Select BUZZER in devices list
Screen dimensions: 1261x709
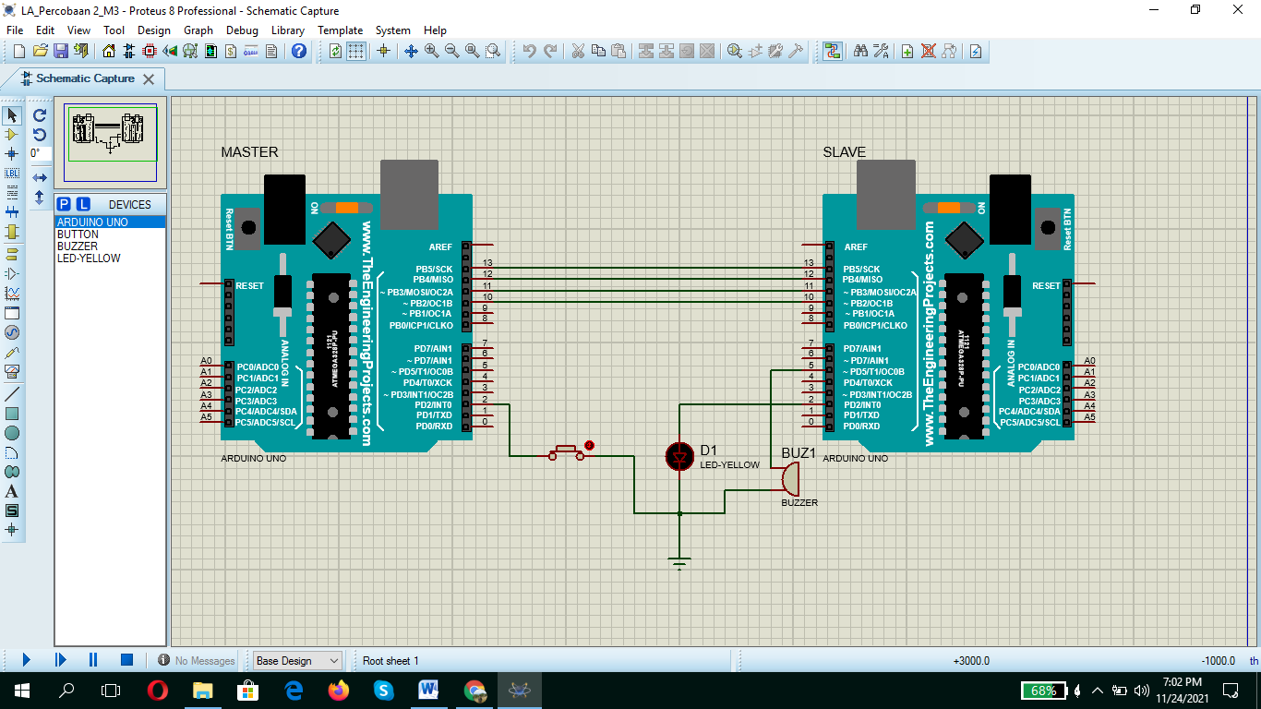pyautogui.click(x=110, y=246)
